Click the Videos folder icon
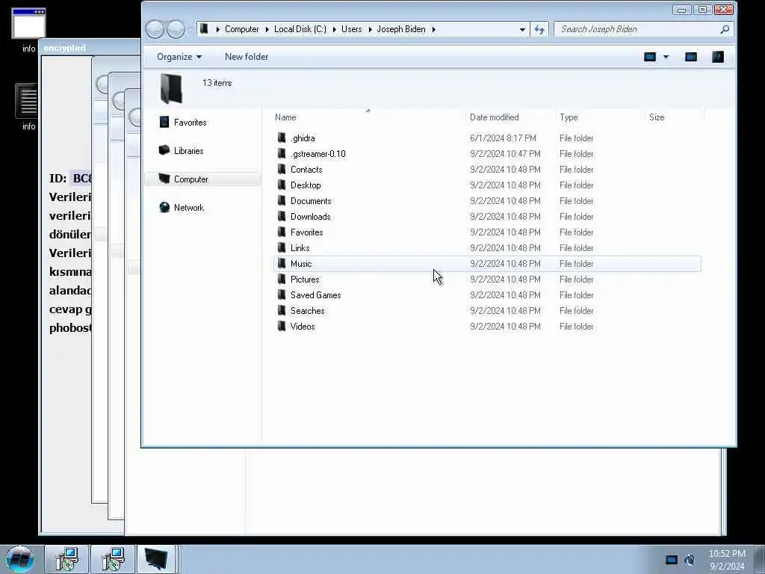 coord(282,326)
